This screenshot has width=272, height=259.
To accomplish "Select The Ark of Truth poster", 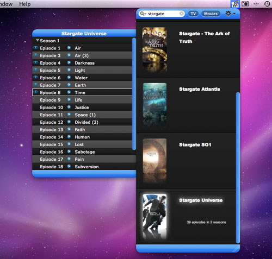I will (x=154, y=45).
